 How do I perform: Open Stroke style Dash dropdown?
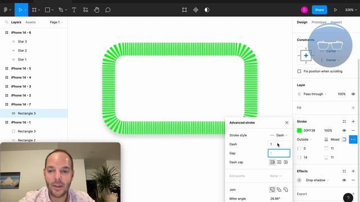pyautogui.click(x=279, y=135)
